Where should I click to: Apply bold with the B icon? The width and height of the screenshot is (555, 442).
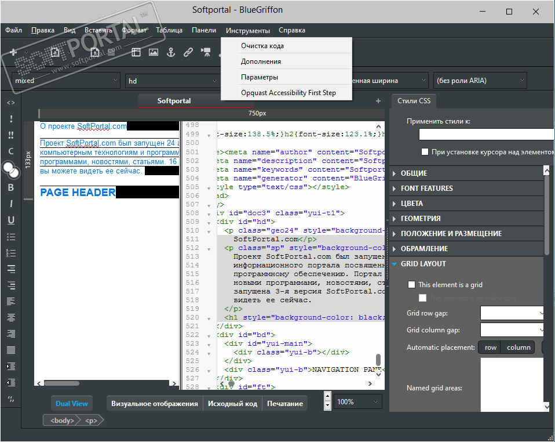point(11,187)
